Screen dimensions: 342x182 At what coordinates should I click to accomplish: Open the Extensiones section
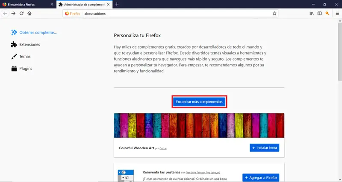(26, 44)
